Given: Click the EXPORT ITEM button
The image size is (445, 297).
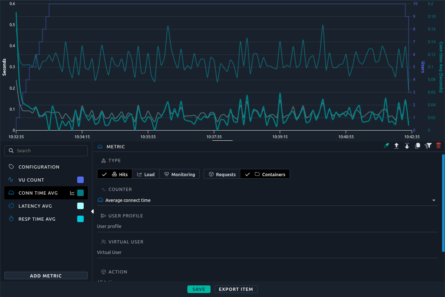Looking at the screenshot, I should point(236,289).
